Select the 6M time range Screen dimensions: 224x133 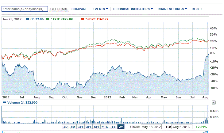pos(96,127)
